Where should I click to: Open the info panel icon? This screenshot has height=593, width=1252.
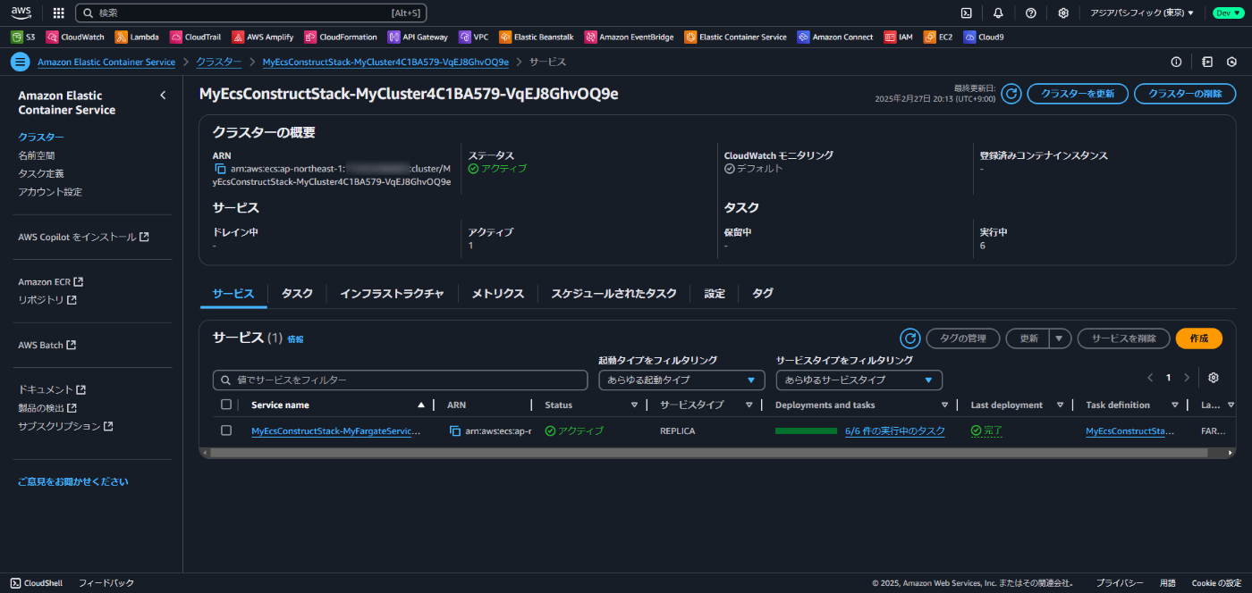[1176, 62]
